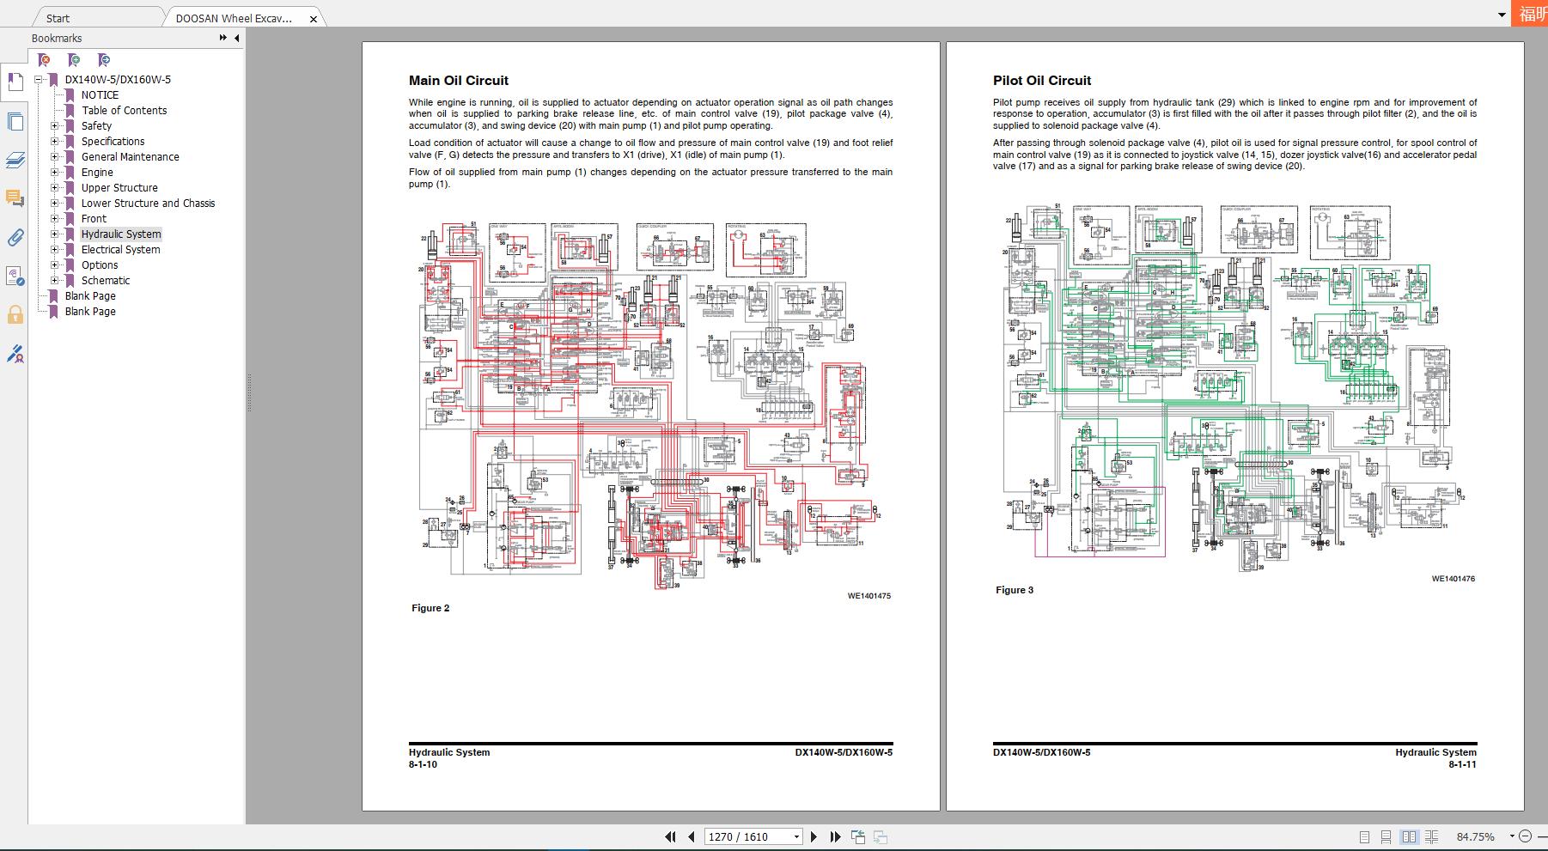Open the Options bookmark
The image size is (1548, 851).
[100, 265]
